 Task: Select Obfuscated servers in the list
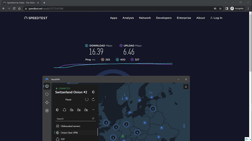click(76, 126)
